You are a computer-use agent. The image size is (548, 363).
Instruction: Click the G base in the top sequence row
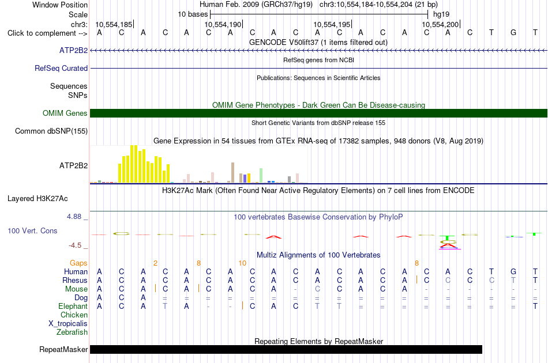513,33
